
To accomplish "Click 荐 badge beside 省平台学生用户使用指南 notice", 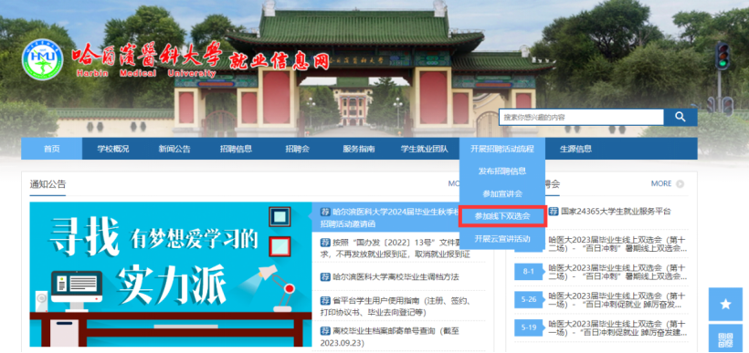I will click(x=325, y=300).
